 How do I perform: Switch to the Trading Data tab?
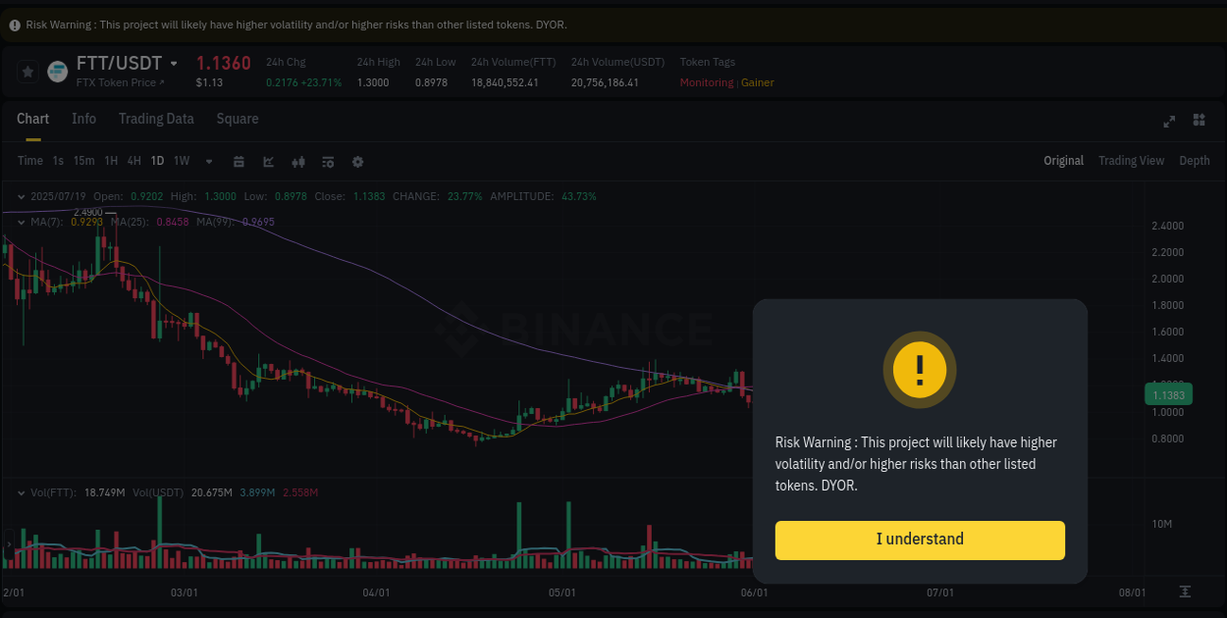(x=156, y=118)
